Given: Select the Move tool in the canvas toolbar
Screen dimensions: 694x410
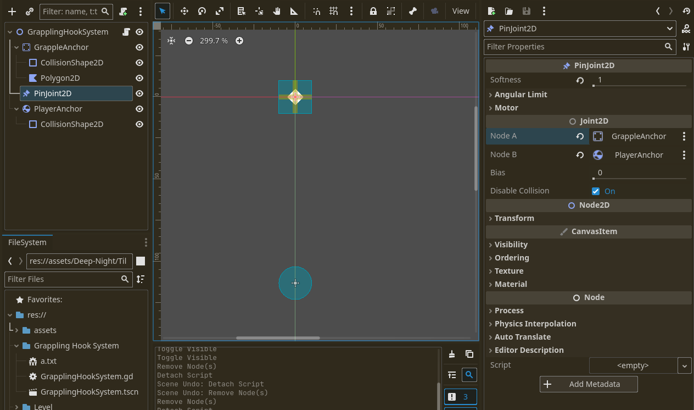Looking at the screenshot, I should (x=184, y=11).
